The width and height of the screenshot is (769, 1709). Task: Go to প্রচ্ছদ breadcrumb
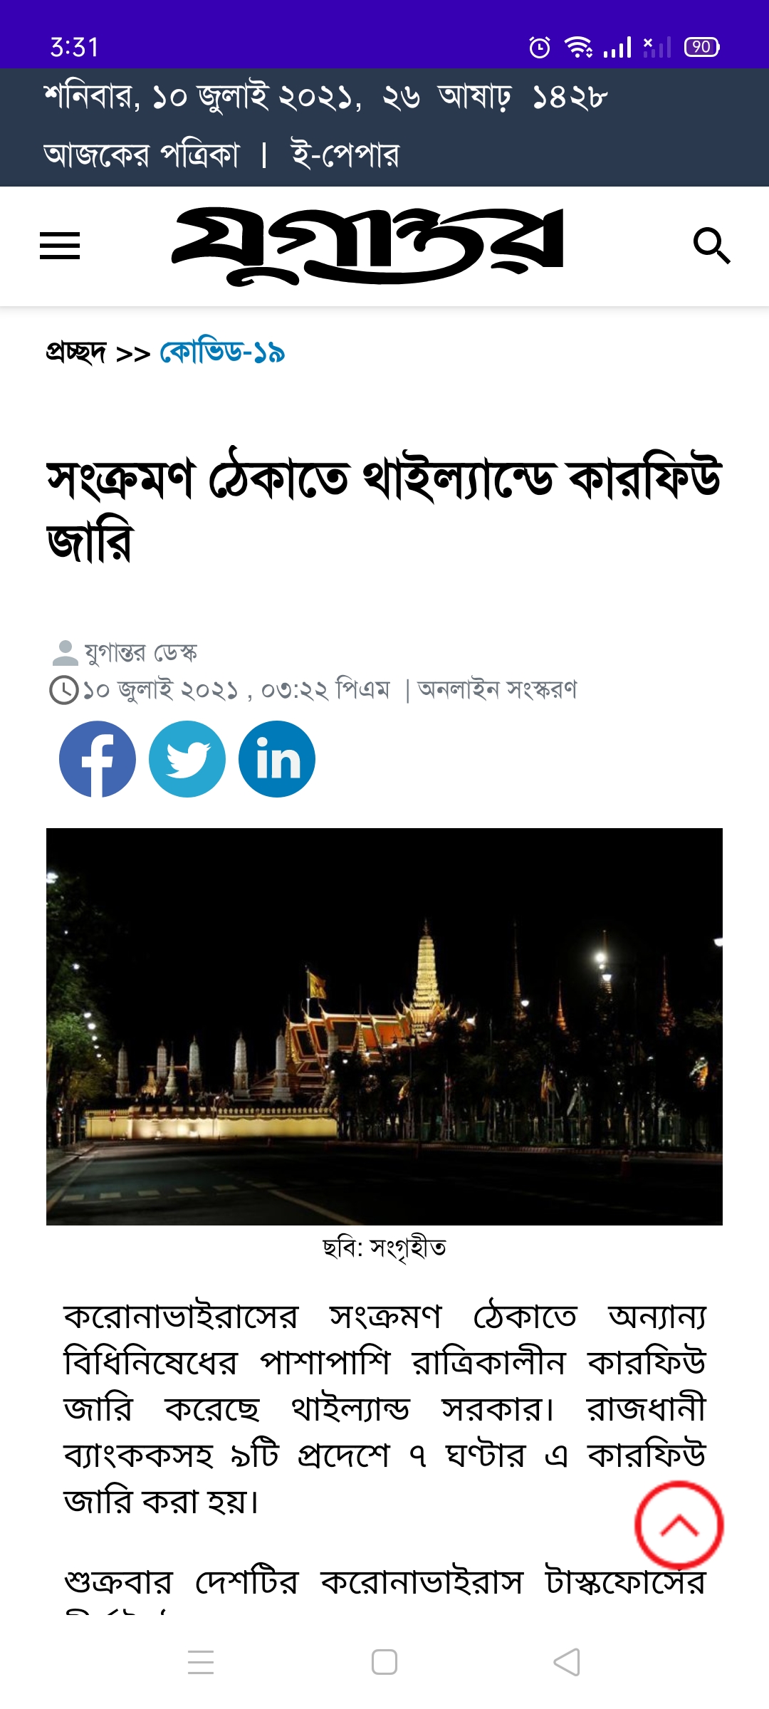click(x=76, y=352)
